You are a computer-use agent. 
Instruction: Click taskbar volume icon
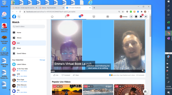[167, 78]
